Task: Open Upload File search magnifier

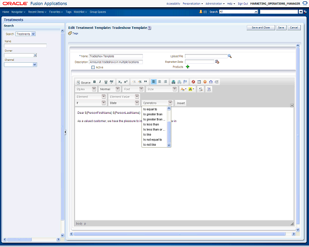Action: point(230,56)
